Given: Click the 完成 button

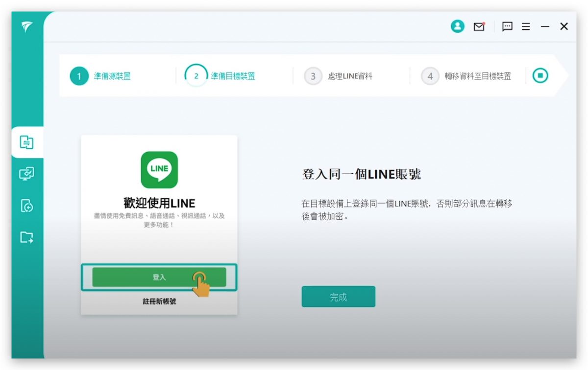Looking at the screenshot, I should (x=339, y=297).
